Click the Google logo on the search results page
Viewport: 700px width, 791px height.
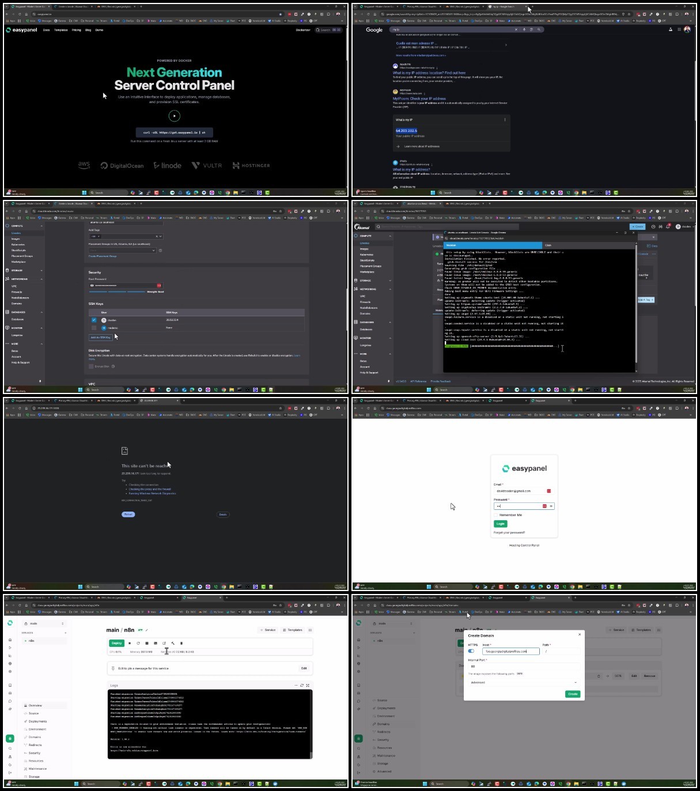click(374, 30)
